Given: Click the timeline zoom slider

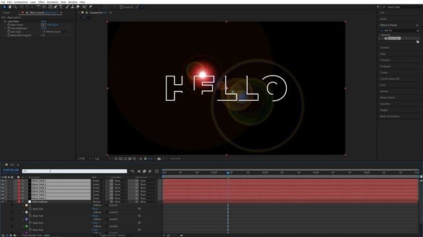Looking at the screenshot, I should coord(168,236).
